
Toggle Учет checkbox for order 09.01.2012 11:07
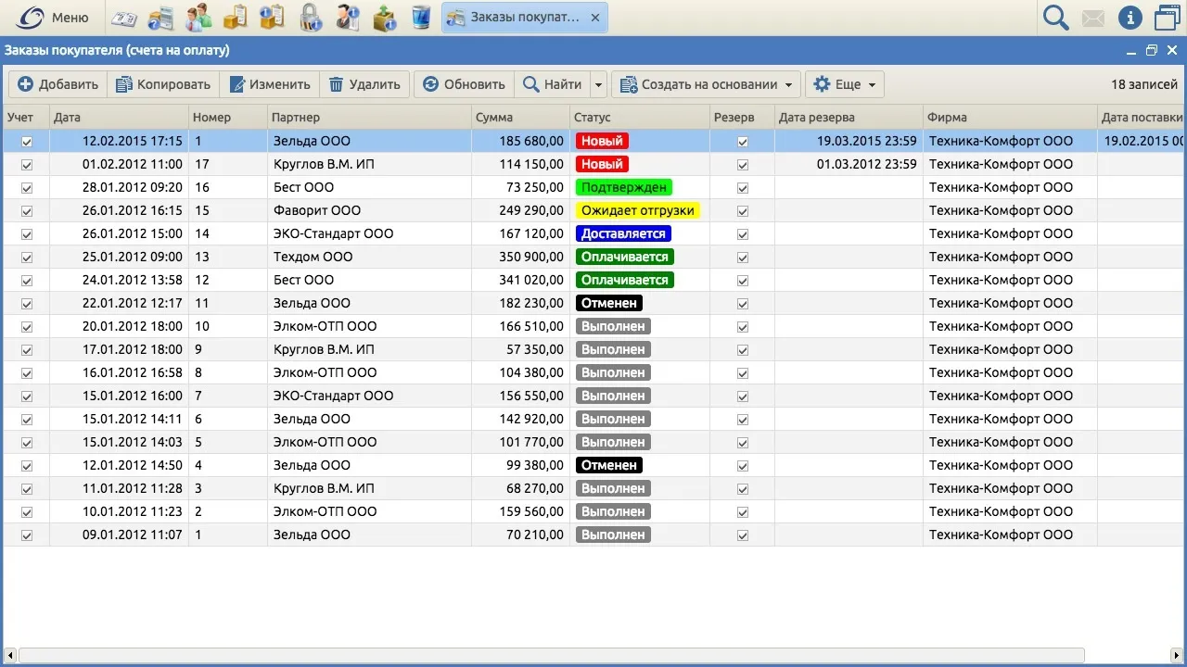[x=27, y=535]
